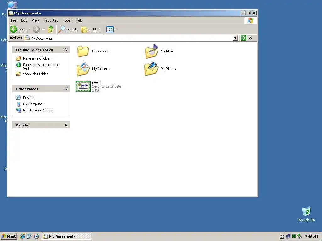The image size is (322, 241).
Task: Click the 7:46 AM system clock
Action: pyautogui.click(x=311, y=237)
